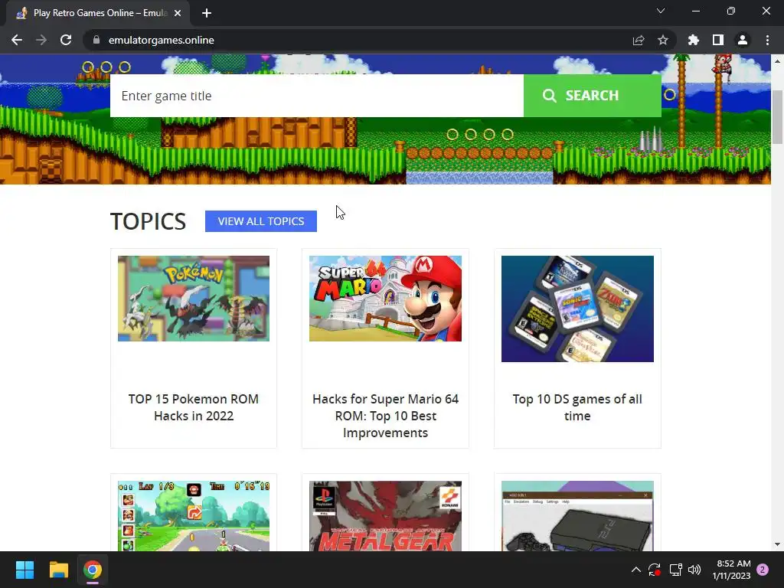Click sync status tray icon
The width and height of the screenshot is (784, 588).
point(655,570)
